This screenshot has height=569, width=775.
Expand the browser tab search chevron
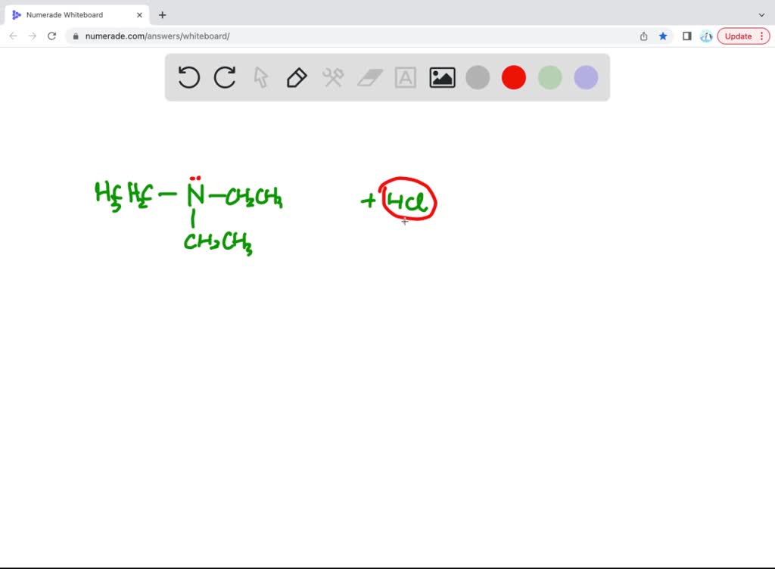tap(761, 14)
